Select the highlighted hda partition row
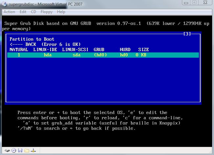This screenshot has width=214, height=155. (x=103, y=55)
